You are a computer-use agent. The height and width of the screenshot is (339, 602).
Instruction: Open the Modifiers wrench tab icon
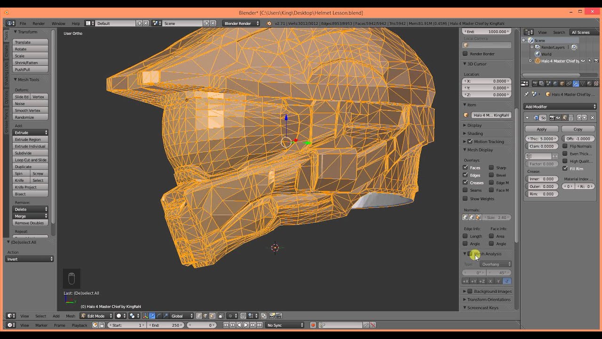point(576,83)
